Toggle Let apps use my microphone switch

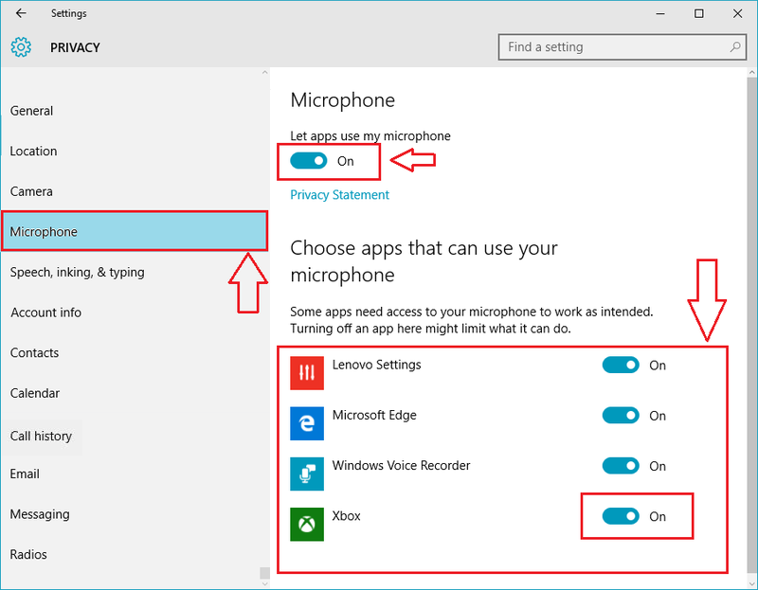click(x=309, y=161)
